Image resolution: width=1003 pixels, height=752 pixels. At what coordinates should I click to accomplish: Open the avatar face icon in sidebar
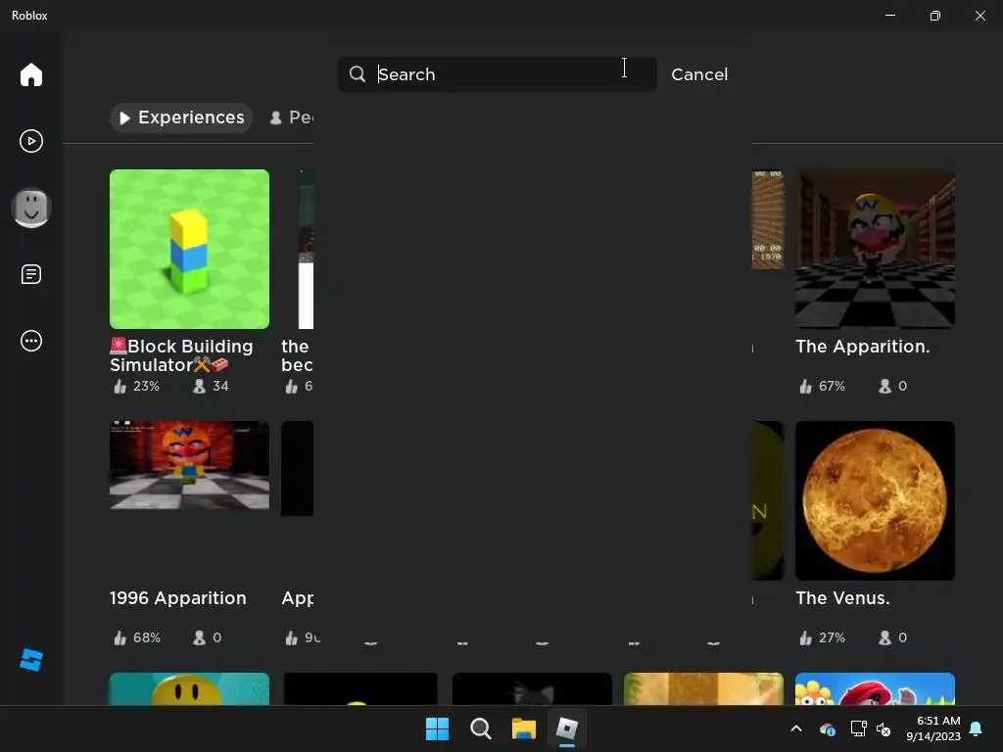point(30,208)
